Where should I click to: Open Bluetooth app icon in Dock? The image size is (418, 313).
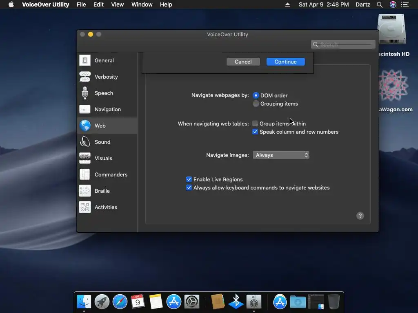236,302
